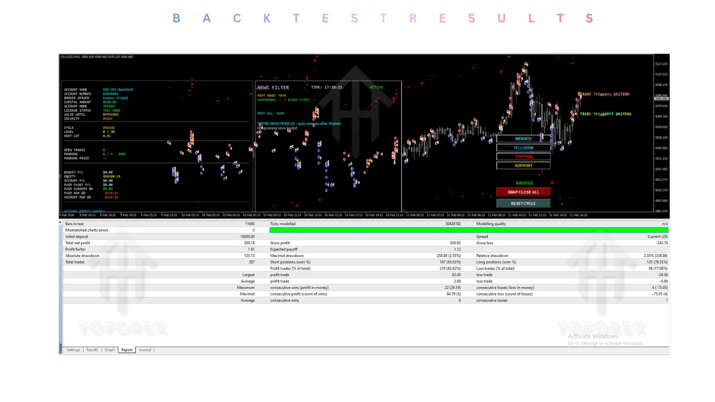Click the largest loss trade value -26.56

(662, 275)
